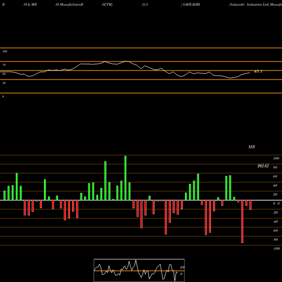Click the label 20 inside the mini chart

point(182,267)
